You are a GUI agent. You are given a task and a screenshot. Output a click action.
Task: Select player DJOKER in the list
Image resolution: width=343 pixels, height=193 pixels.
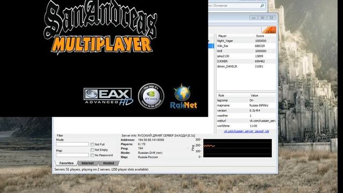pos(222,61)
